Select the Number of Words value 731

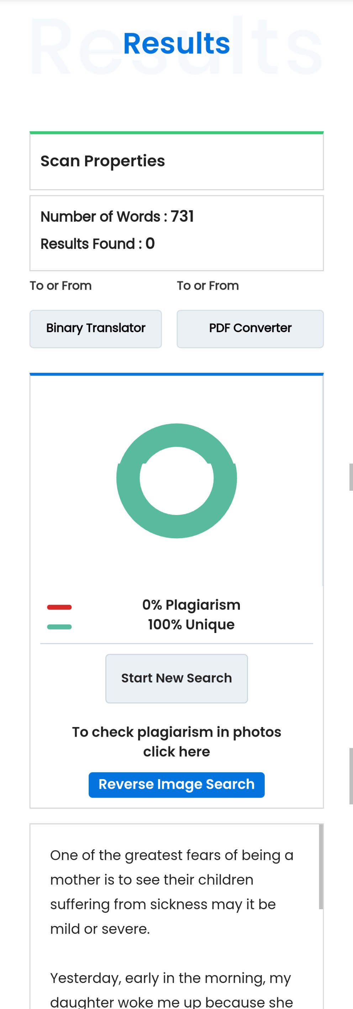tap(182, 216)
